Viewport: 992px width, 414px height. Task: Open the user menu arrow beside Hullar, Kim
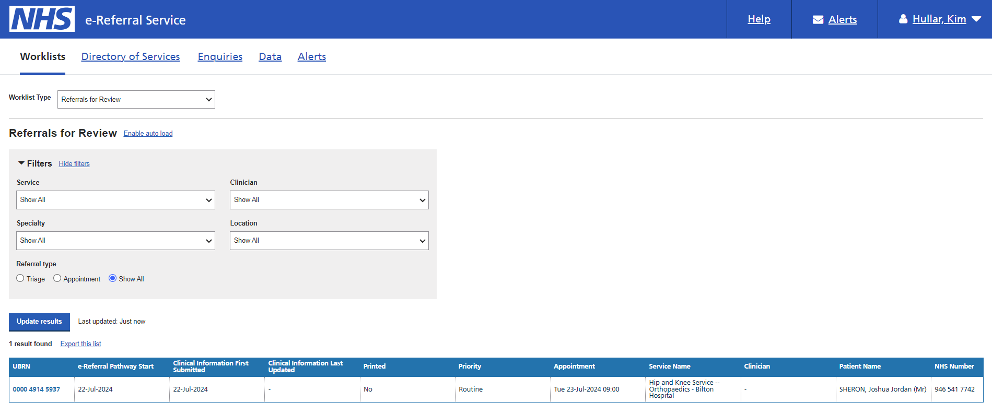pos(976,19)
